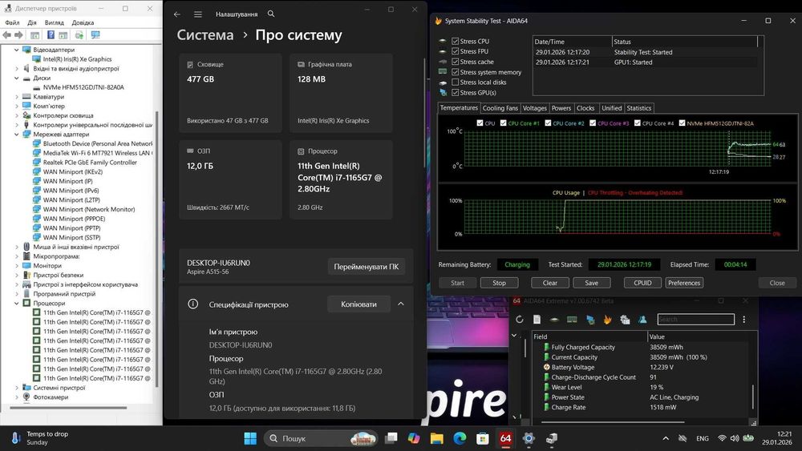This screenshot has width=802, height=451.
Task: Click the back arrow in Device Manager toolbar
Action: (x=6, y=34)
